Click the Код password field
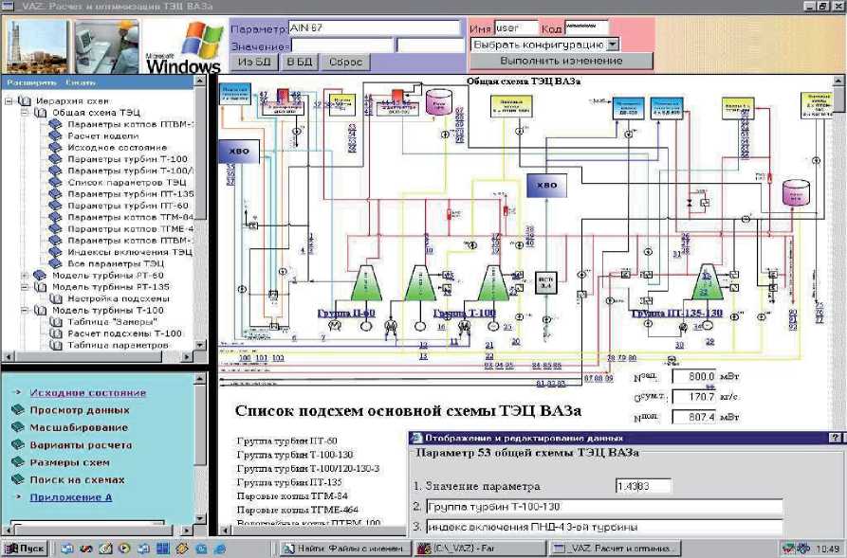This screenshot has width=847, height=558. [x=586, y=27]
